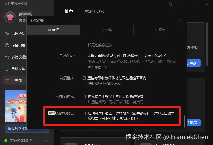
Task: Enable 硬解码优先 checkbox
Action: [x=84, y=96]
